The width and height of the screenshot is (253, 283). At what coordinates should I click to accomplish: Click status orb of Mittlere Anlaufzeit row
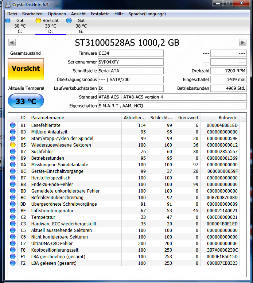click(x=13, y=132)
